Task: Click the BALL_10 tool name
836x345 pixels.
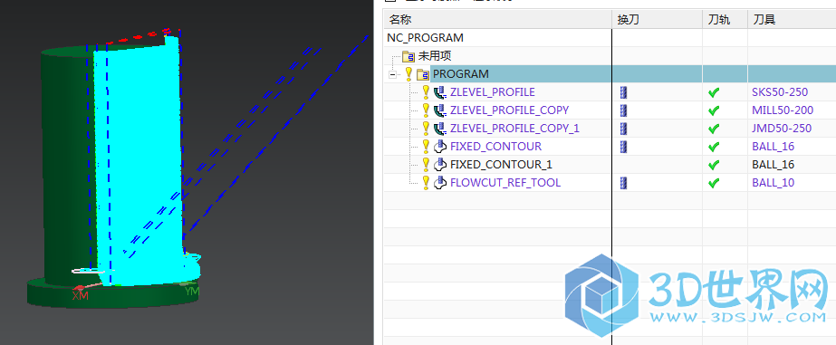Action: click(774, 183)
